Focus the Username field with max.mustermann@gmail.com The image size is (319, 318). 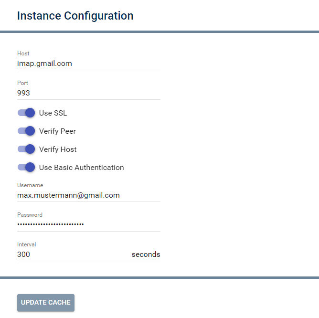coord(88,195)
